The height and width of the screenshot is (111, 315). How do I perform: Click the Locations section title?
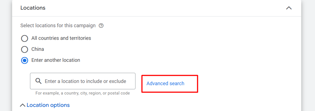tap(33, 8)
